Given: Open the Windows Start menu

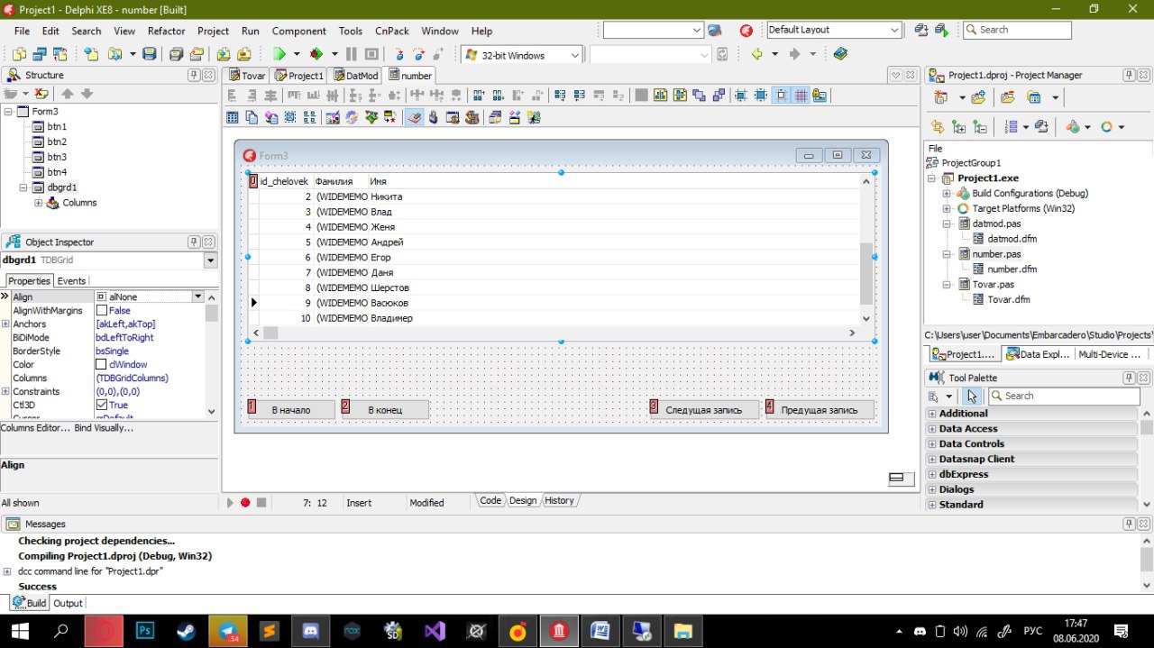Looking at the screenshot, I should (x=20, y=630).
